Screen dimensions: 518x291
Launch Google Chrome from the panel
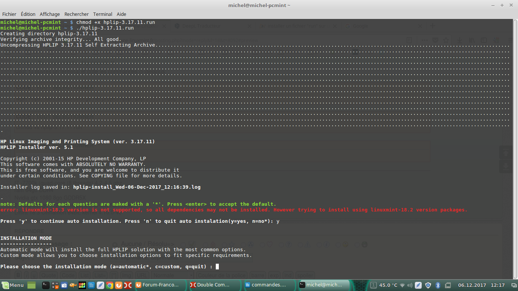point(110,285)
